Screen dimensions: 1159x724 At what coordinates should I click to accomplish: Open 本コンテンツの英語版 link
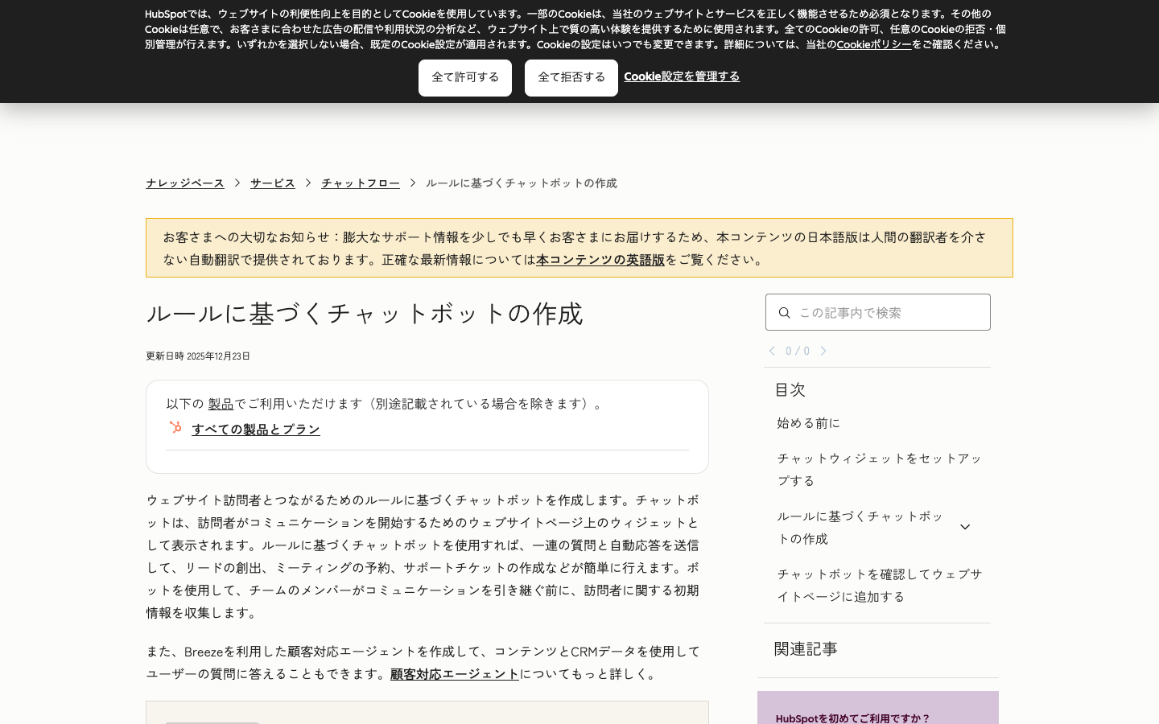pos(600,260)
